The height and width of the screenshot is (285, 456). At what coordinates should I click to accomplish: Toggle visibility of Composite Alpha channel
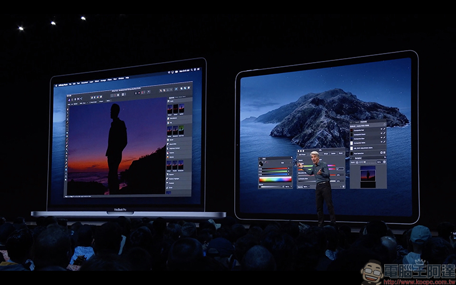coord(381,141)
